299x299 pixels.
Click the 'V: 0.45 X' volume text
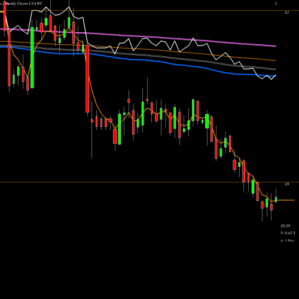288,233
